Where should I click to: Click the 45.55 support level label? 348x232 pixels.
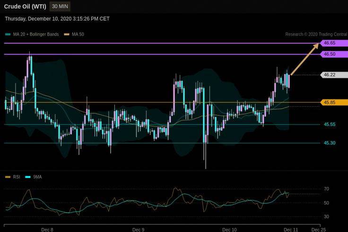click(x=330, y=125)
